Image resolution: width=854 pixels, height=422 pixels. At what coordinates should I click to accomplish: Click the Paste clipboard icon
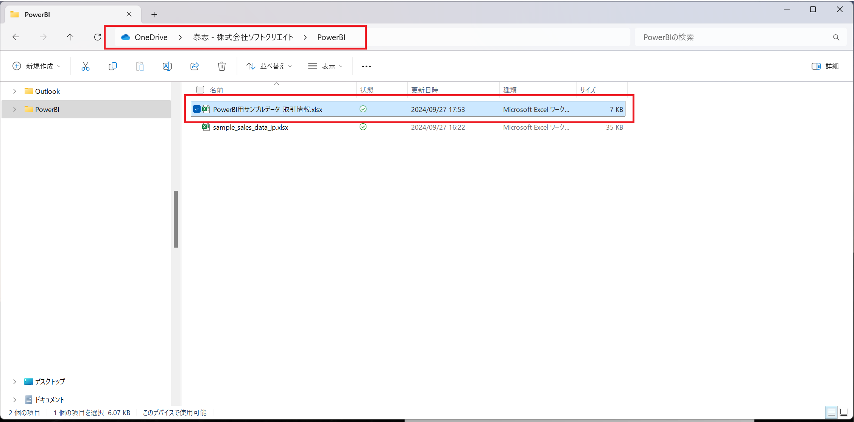pyautogui.click(x=140, y=66)
